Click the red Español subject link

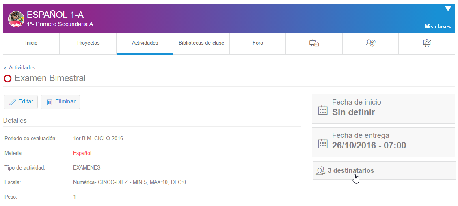point(82,153)
